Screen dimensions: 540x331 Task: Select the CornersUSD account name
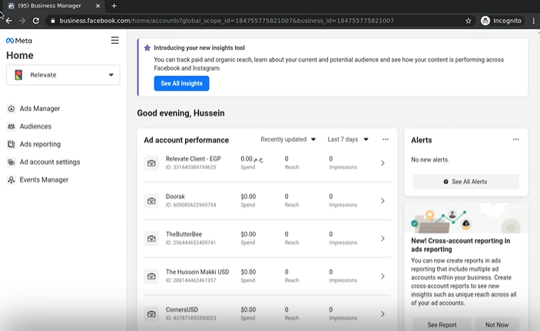click(x=182, y=310)
